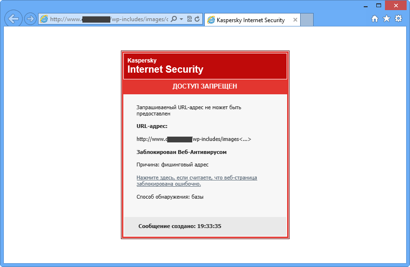Refresh the page with the reload icon
The width and height of the screenshot is (410, 267).
(198, 19)
